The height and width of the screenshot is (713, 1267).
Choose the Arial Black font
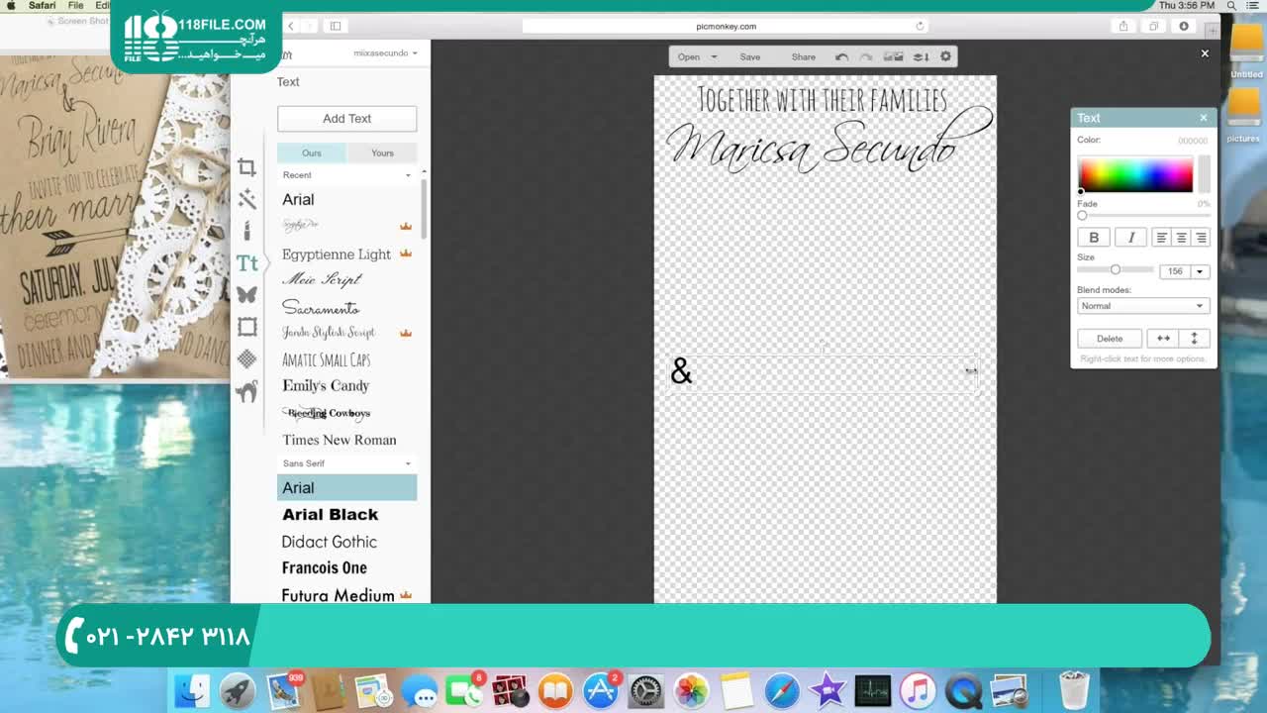331,514
